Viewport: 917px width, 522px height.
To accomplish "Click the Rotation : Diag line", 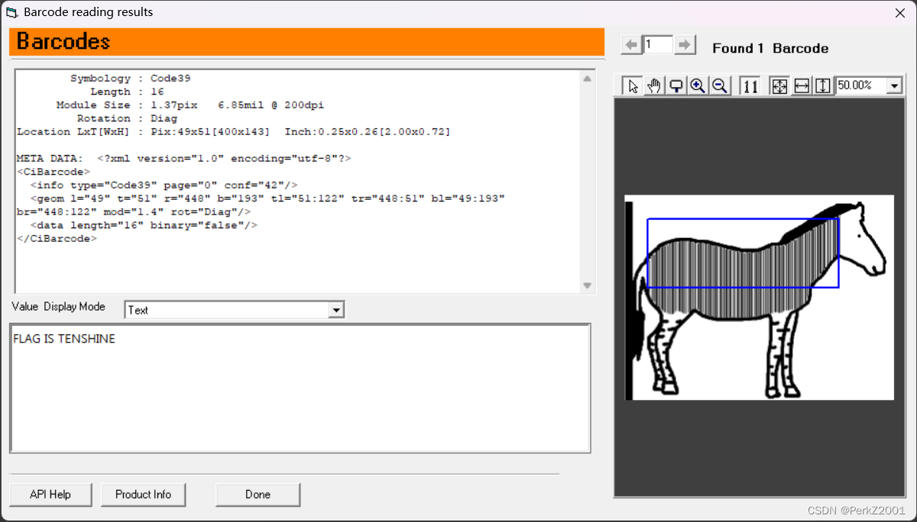I will coord(127,118).
